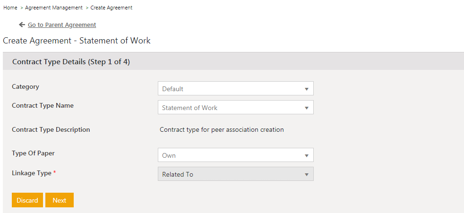Go to the Home breadcrumb

tap(10, 8)
